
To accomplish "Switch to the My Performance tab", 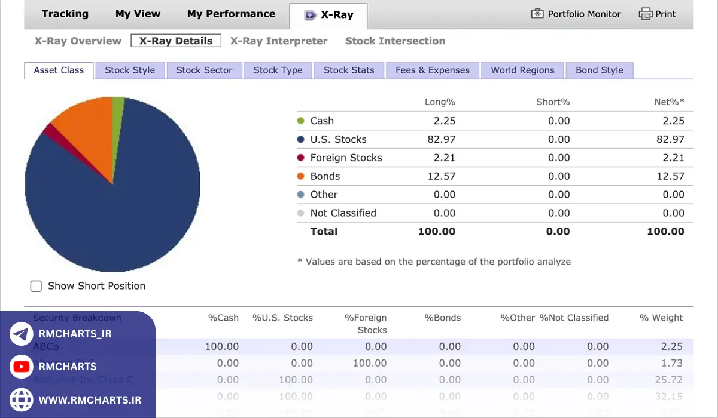I will (x=231, y=14).
